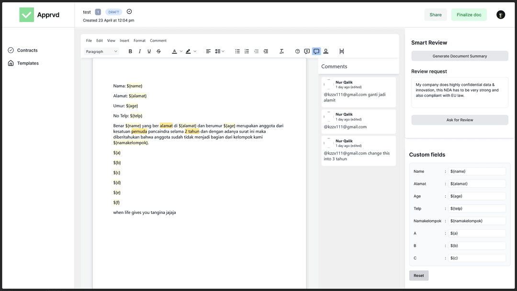517x291 pixels.
Task: Click the page break icon
Action: [x=341, y=51]
